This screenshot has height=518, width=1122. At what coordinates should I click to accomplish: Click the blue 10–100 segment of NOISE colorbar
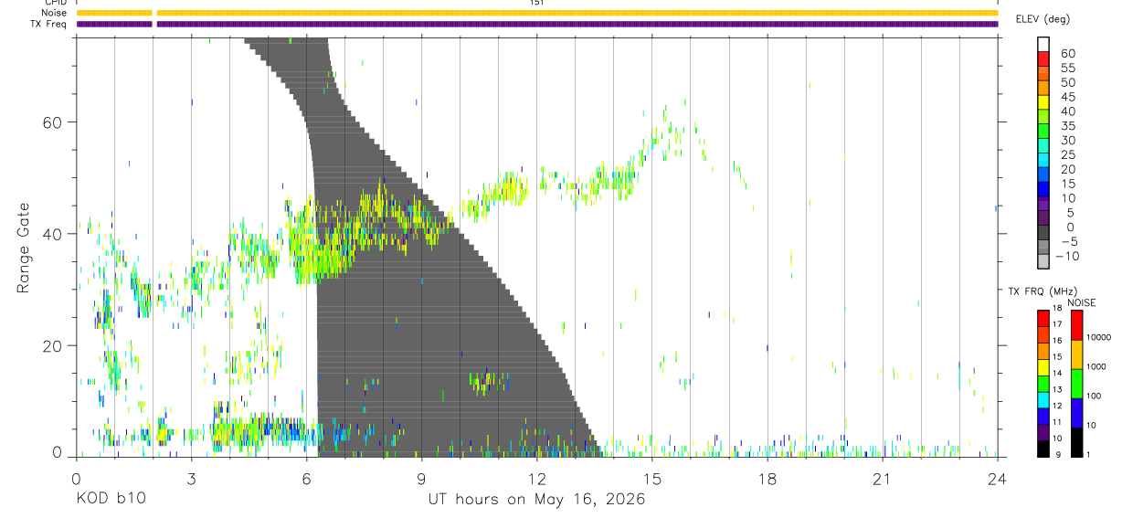tap(1076, 413)
